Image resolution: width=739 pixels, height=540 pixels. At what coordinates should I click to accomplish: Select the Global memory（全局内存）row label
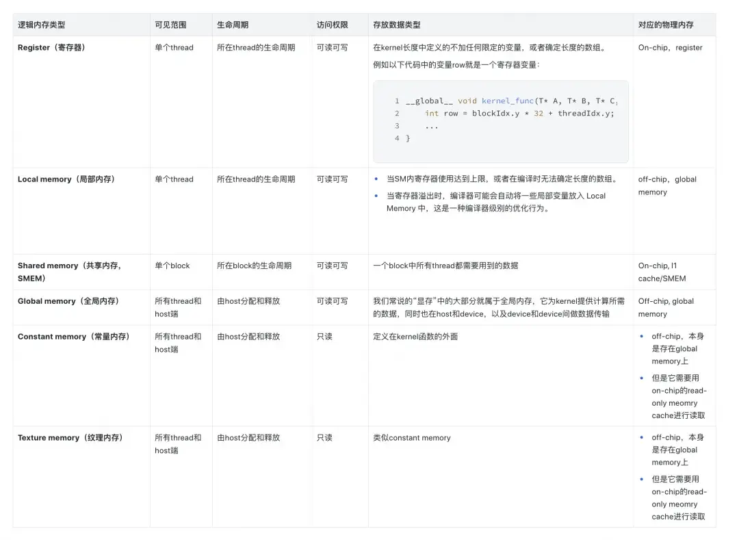pyautogui.click(x=68, y=301)
